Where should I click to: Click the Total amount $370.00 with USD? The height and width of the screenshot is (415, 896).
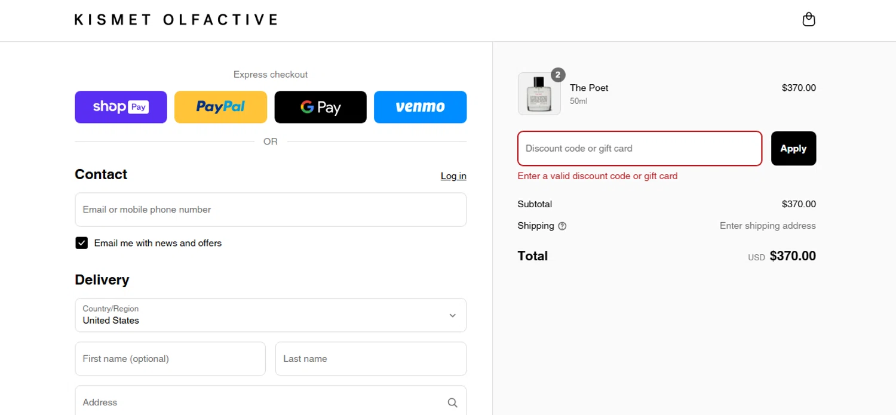point(782,256)
